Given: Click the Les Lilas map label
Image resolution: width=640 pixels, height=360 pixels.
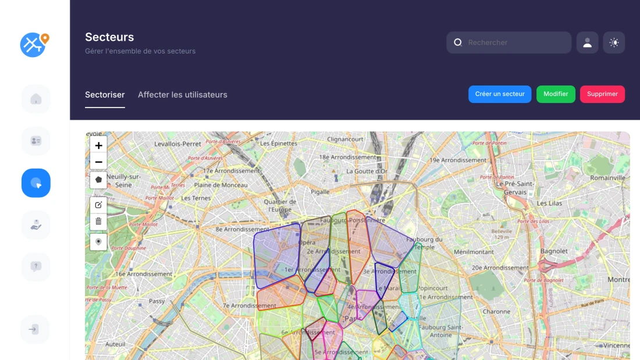Looking at the screenshot, I should [549, 204].
